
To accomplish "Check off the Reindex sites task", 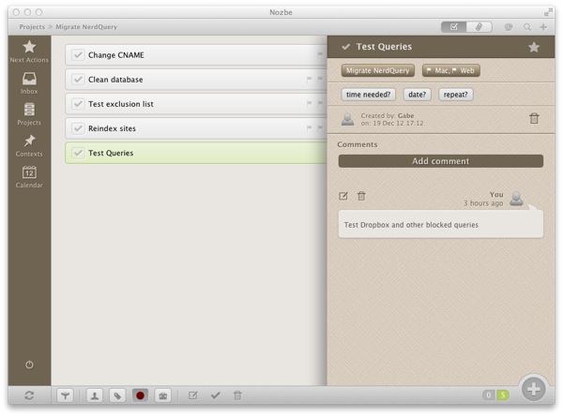I will (78, 128).
